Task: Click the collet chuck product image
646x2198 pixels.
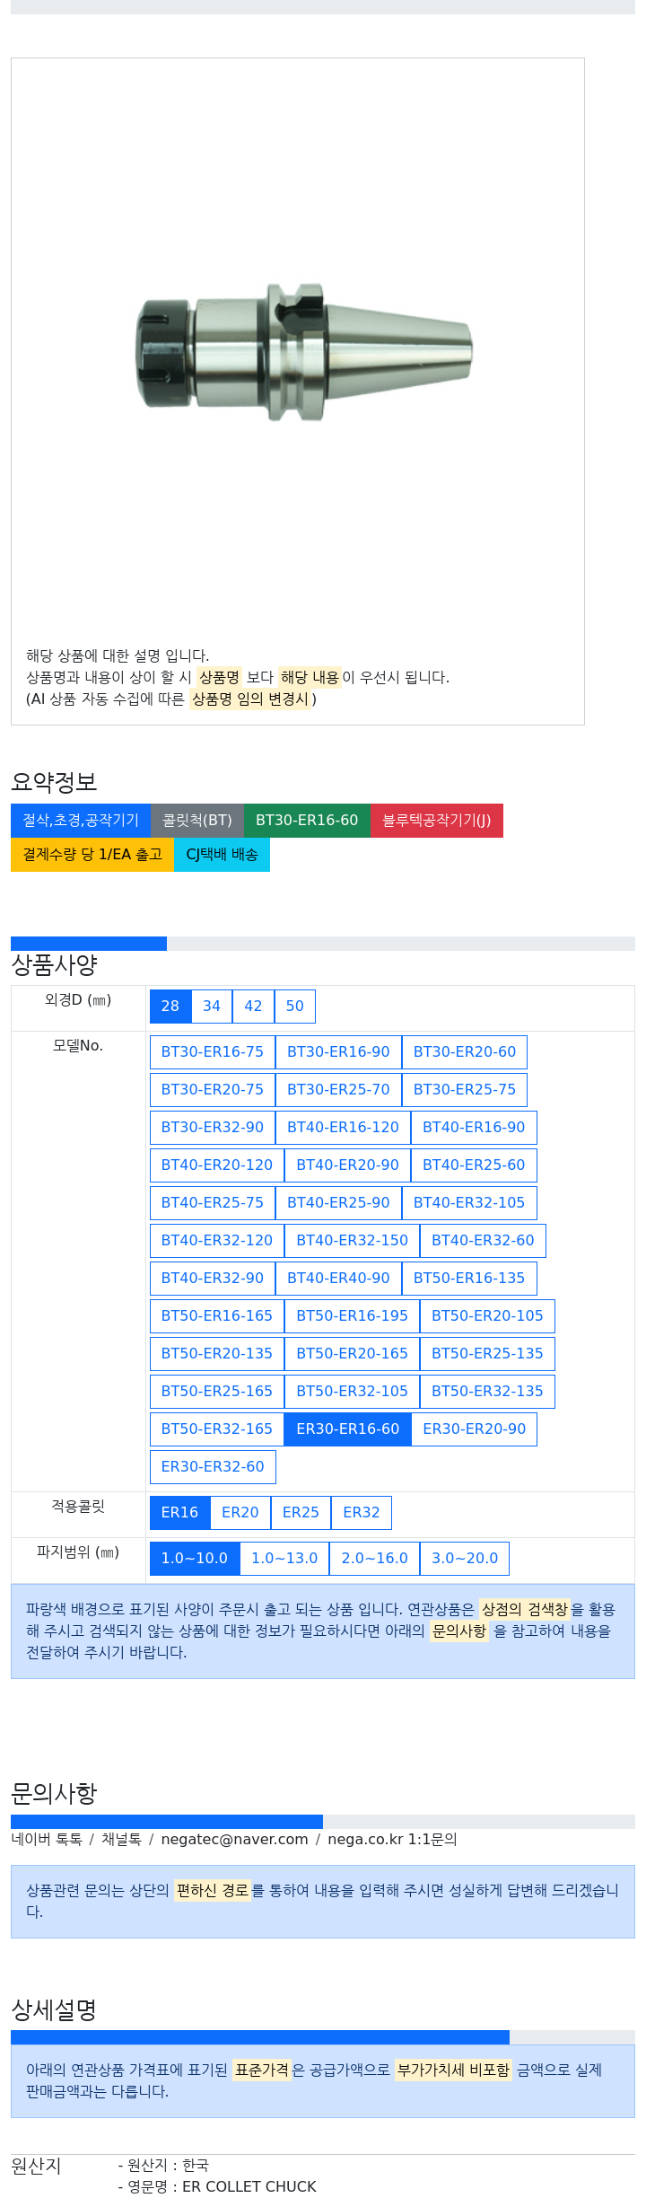Action: 304,351
